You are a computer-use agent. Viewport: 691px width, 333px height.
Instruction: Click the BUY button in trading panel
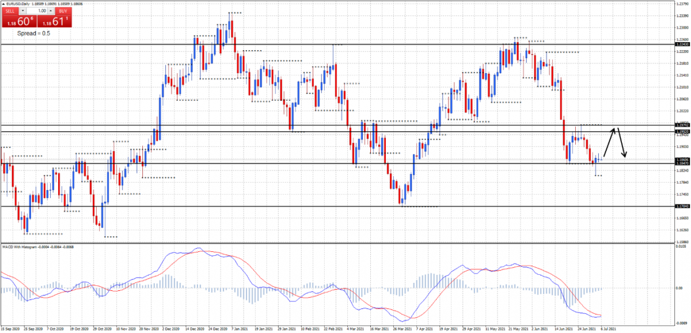pyautogui.click(x=63, y=11)
